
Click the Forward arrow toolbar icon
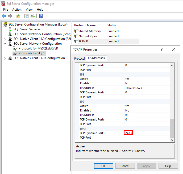point(10,16)
